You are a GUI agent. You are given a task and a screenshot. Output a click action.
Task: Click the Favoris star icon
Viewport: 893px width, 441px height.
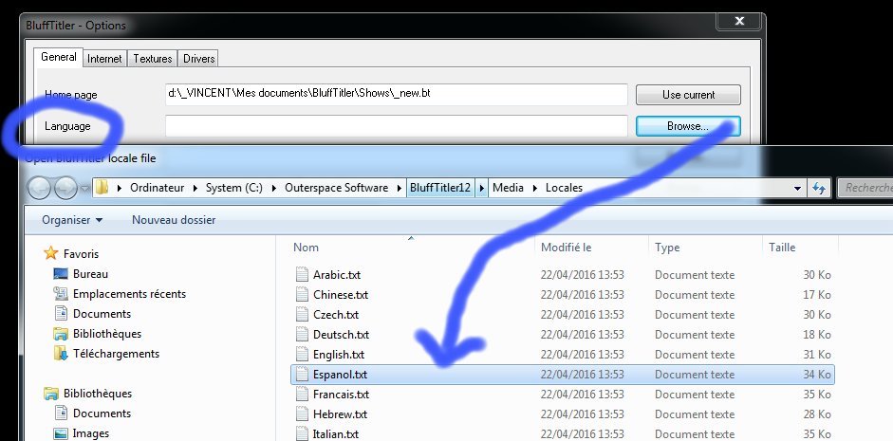(51, 254)
